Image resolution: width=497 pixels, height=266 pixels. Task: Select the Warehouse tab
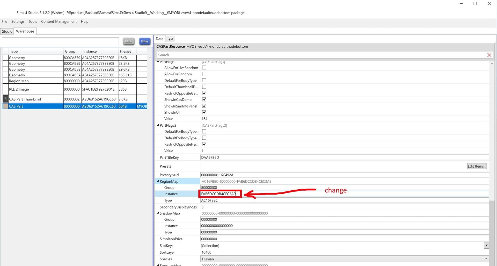pos(25,31)
